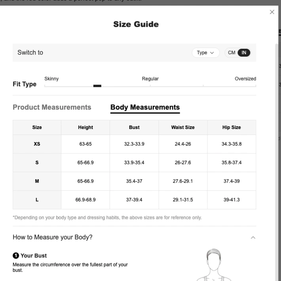Image resolution: width=281 pixels, height=281 pixels.
Task: Switch units to CM
Action: [x=232, y=53]
